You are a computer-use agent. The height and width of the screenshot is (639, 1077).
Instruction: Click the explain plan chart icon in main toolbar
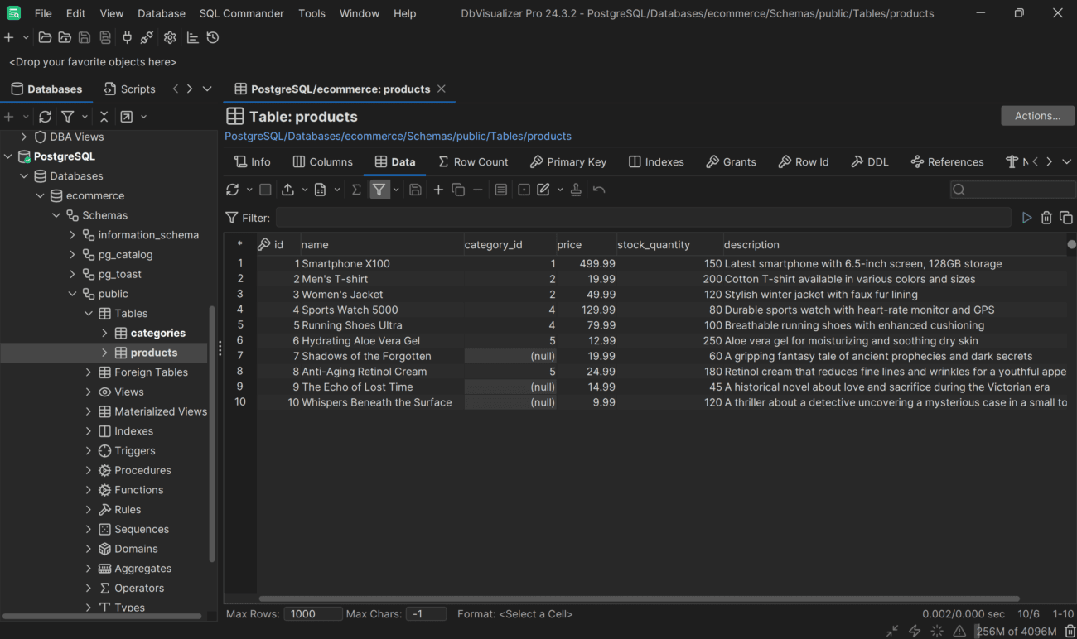tap(193, 37)
